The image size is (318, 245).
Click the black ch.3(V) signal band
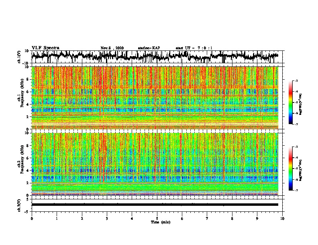155,205
